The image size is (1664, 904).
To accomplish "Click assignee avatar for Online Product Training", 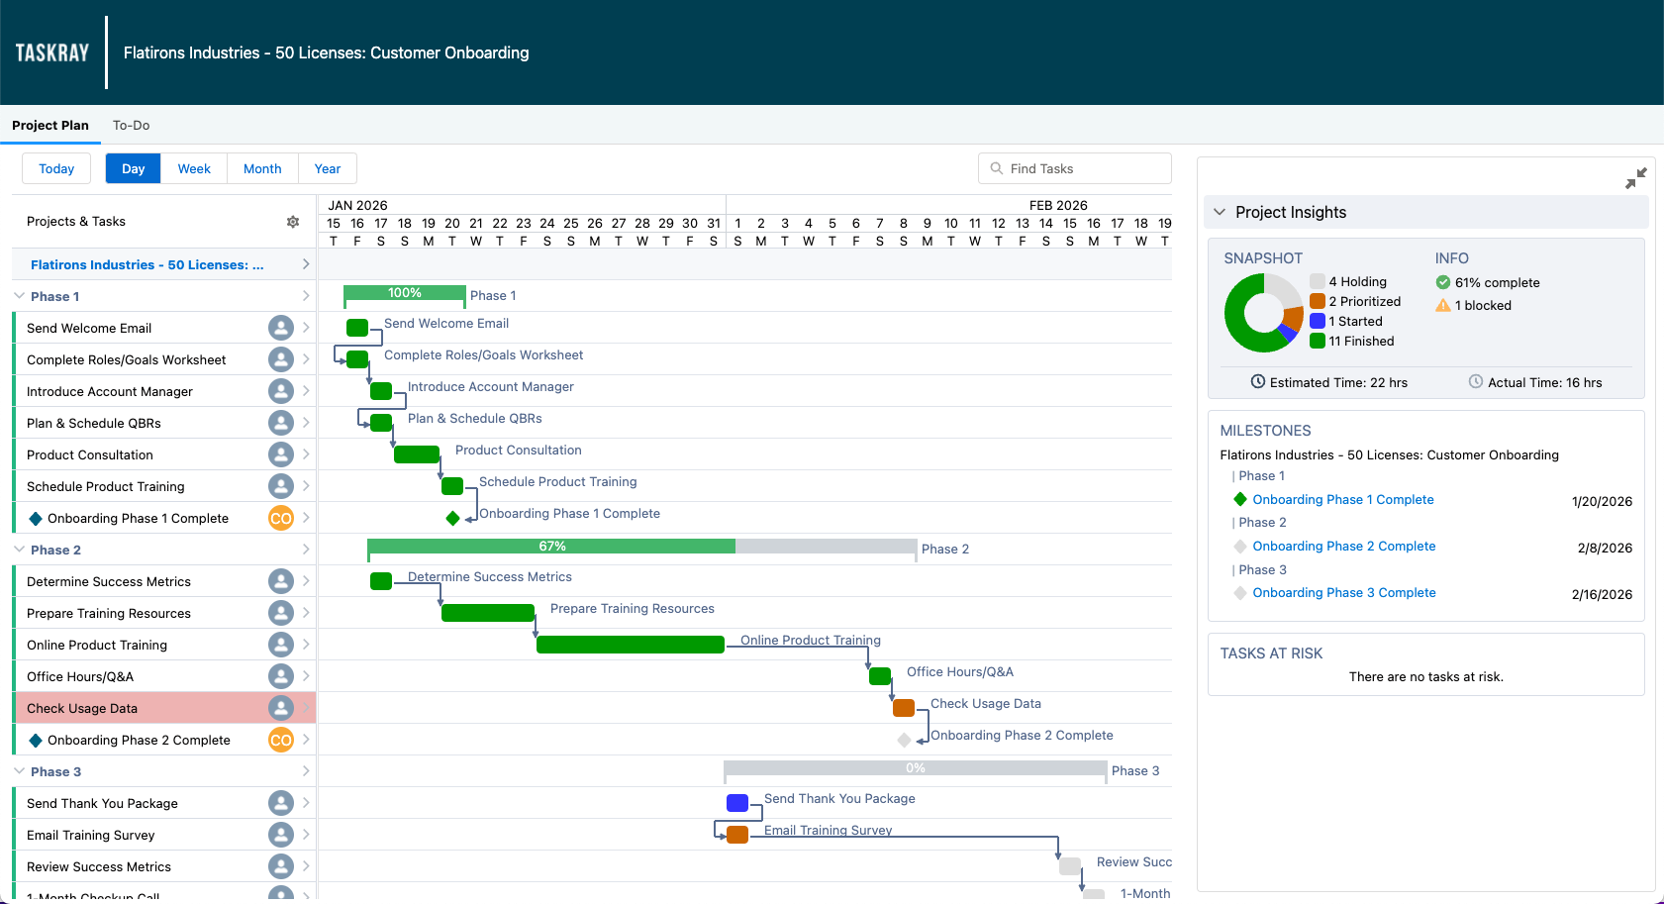I will coord(281,645).
